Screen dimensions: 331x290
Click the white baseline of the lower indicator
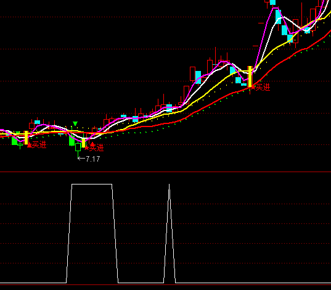[165, 283]
